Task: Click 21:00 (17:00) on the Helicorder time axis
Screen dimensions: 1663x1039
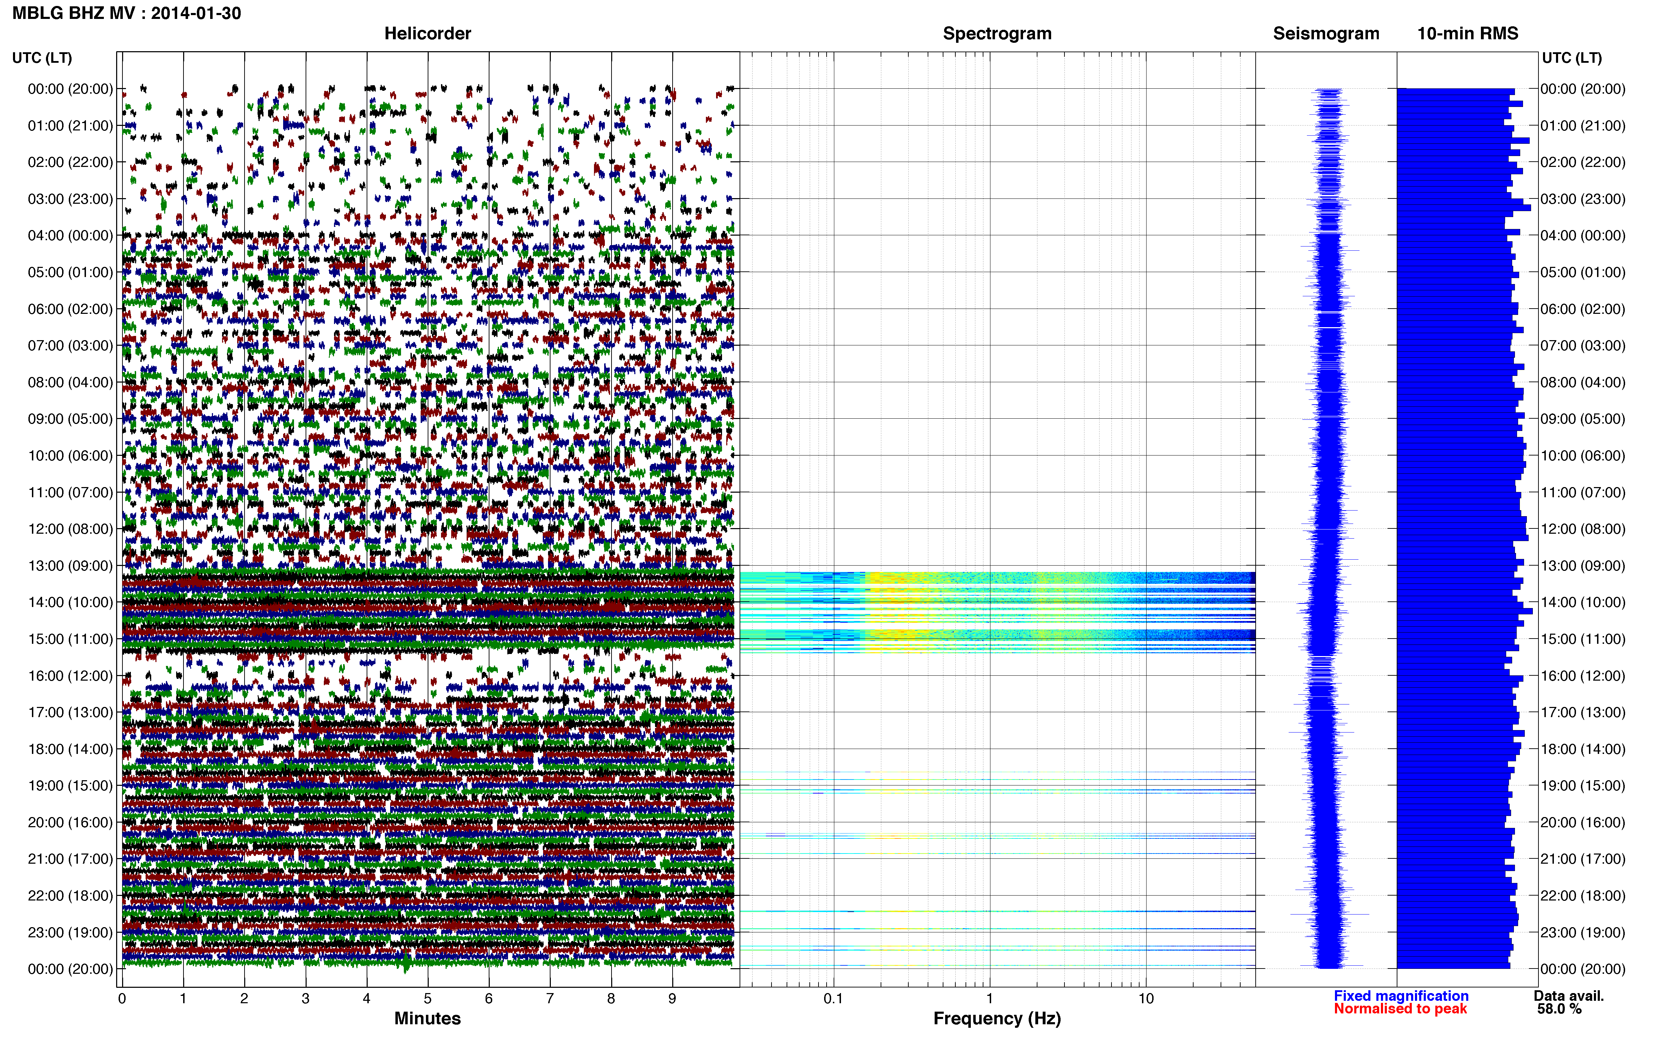Action: click(x=70, y=858)
